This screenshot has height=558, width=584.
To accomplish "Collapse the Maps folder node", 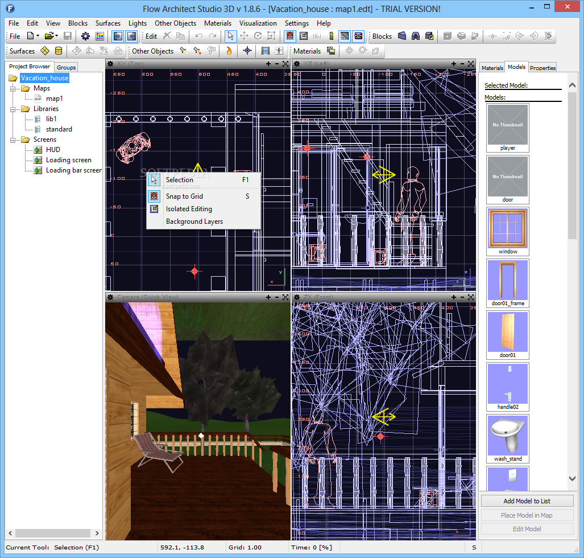I will coord(13,88).
